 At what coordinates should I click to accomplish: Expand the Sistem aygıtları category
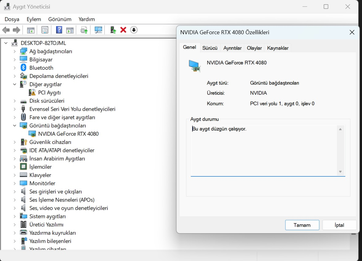(14, 216)
